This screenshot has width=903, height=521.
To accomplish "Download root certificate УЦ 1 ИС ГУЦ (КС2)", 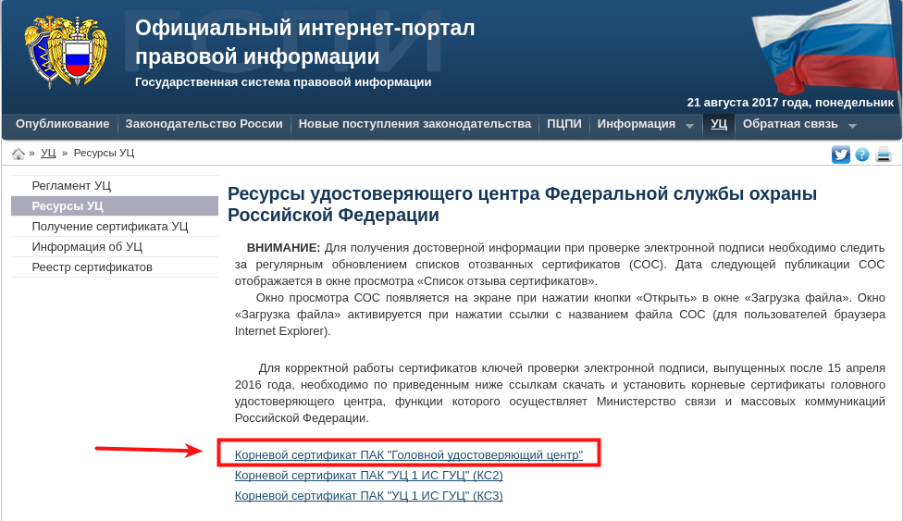I will (368, 476).
